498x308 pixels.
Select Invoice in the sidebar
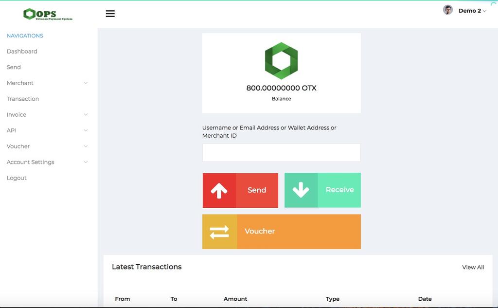(x=17, y=115)
